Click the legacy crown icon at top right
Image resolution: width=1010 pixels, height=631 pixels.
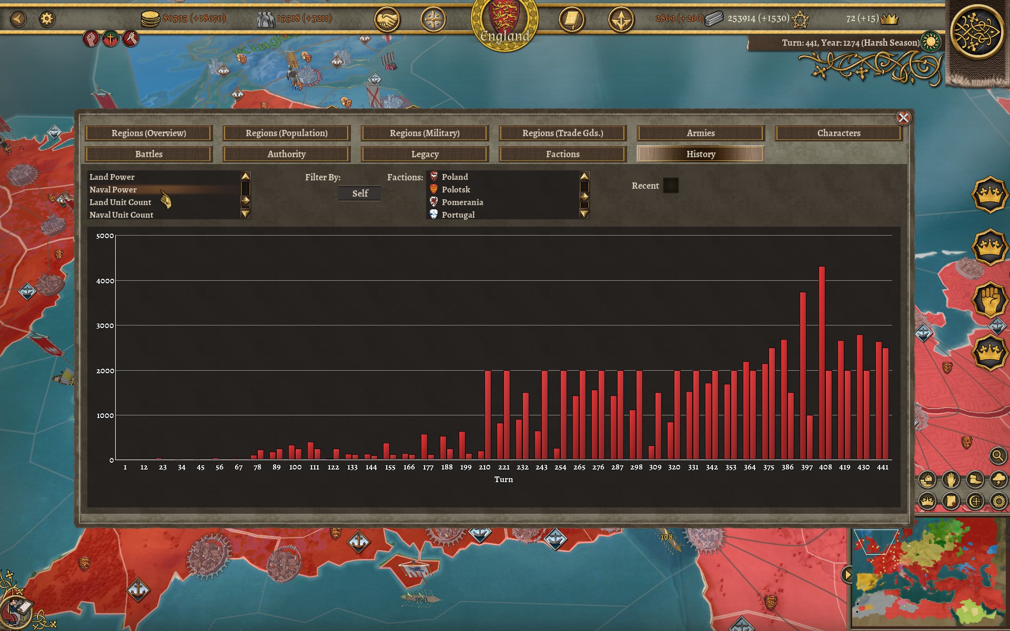point(888,19)
